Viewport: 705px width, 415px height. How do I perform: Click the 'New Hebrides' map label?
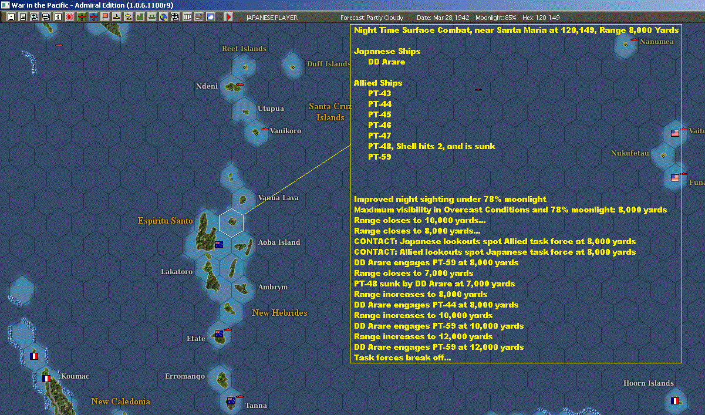tap(279, 313)
